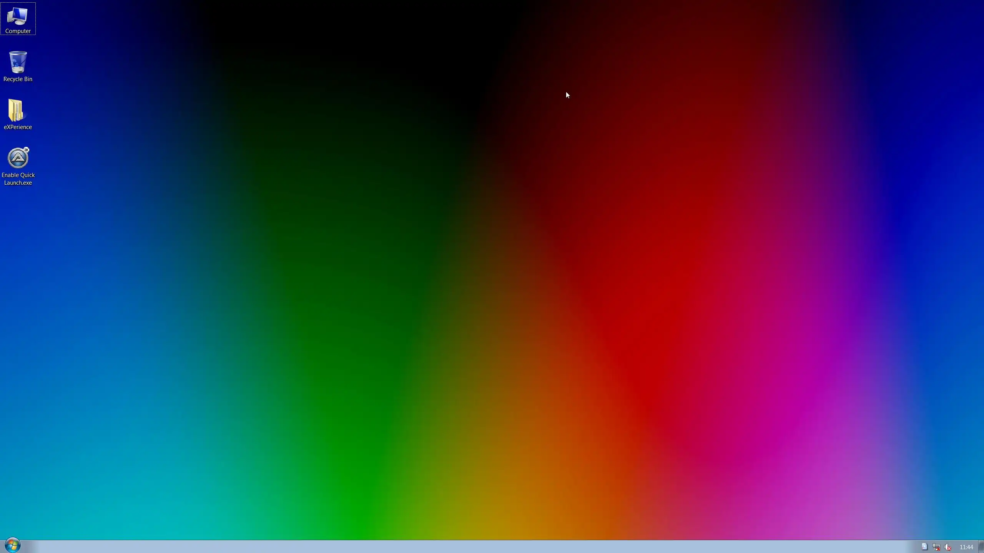Select the eXPerience folder icon
Image resolution: width=984 pixels, height=553 pixels.
point(16,110)
